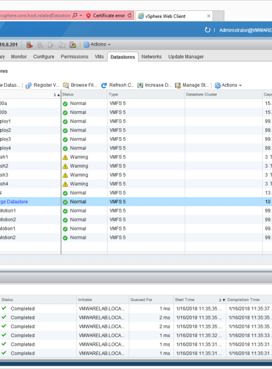Open the Update Manager tab
The image size is (272, 369).
pos(186,57)
